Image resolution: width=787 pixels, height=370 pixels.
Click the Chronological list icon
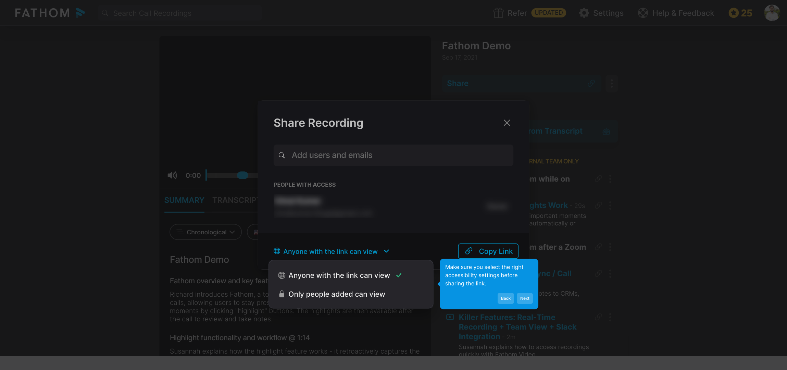coord(180,232)
